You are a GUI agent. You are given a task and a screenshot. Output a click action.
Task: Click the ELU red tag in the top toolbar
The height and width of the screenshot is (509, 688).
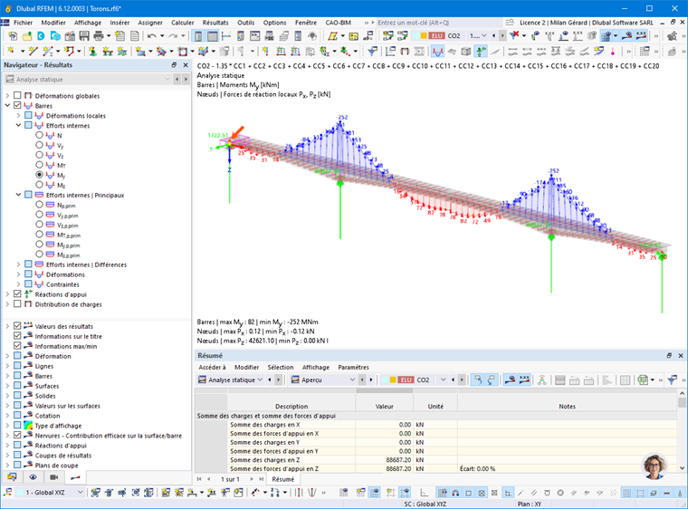(x=436, y=35)
